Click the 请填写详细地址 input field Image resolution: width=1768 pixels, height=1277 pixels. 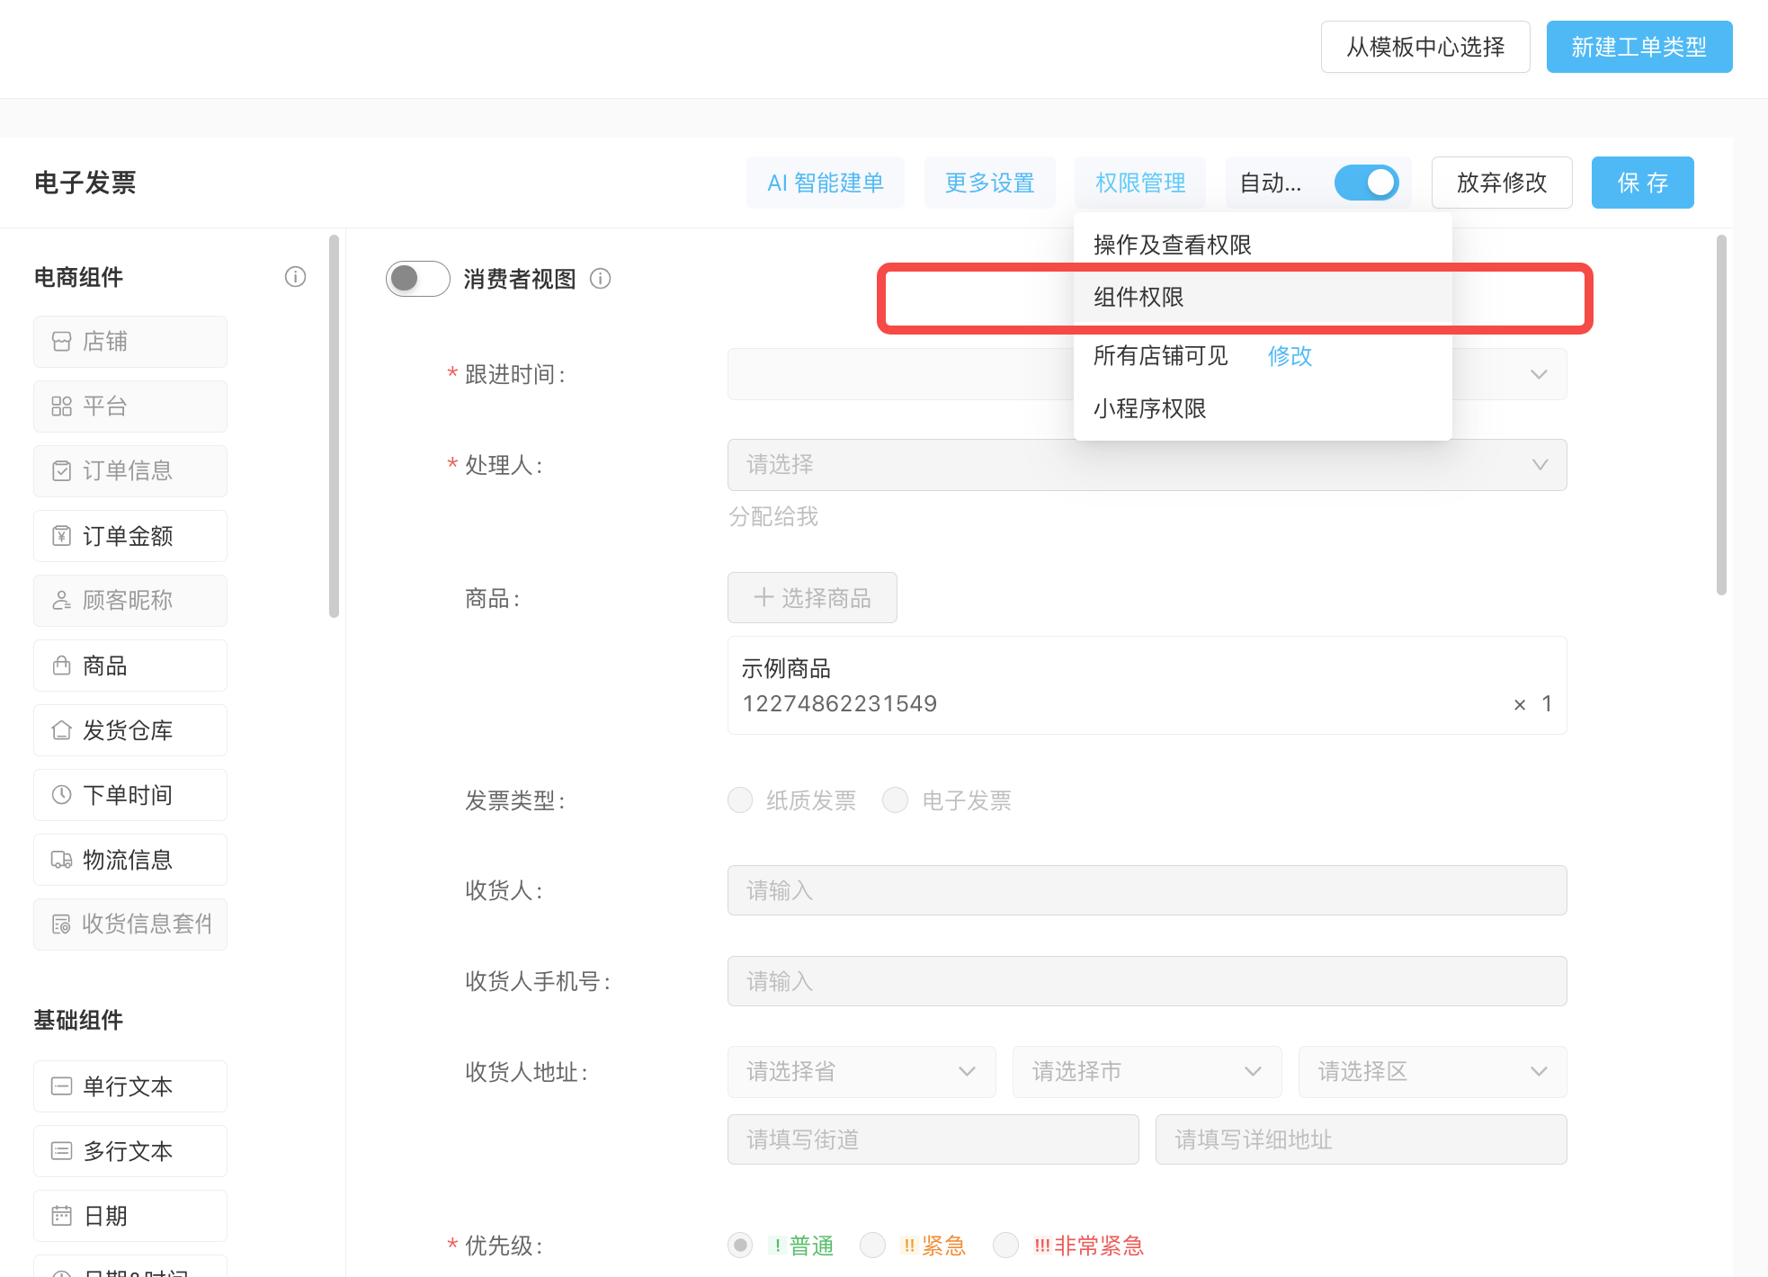click(x=1362, y=1139)
